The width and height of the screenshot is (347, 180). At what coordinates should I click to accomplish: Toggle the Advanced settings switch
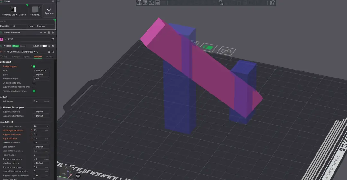[x=45, y=46]
